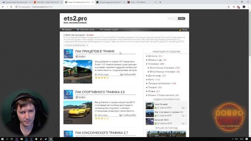Click the Вход login link

[183, 30]
